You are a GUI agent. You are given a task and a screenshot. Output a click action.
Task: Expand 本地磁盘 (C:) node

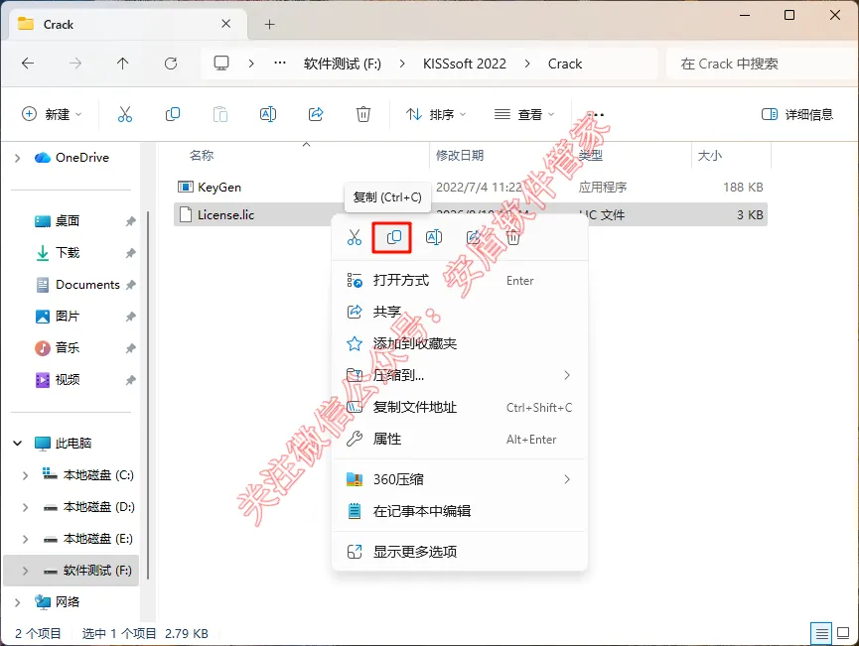[25, 475]
